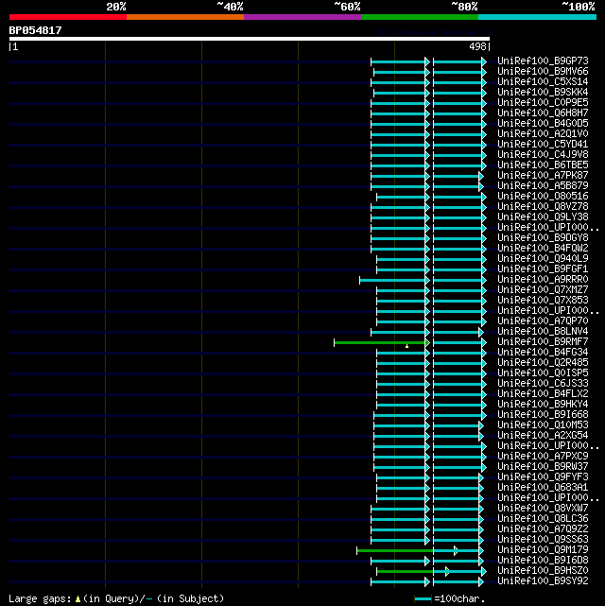The image size is (605, 606).
Task: Choose the UniRef100_A2Q1V0 hit
Action: pos(543,133)
